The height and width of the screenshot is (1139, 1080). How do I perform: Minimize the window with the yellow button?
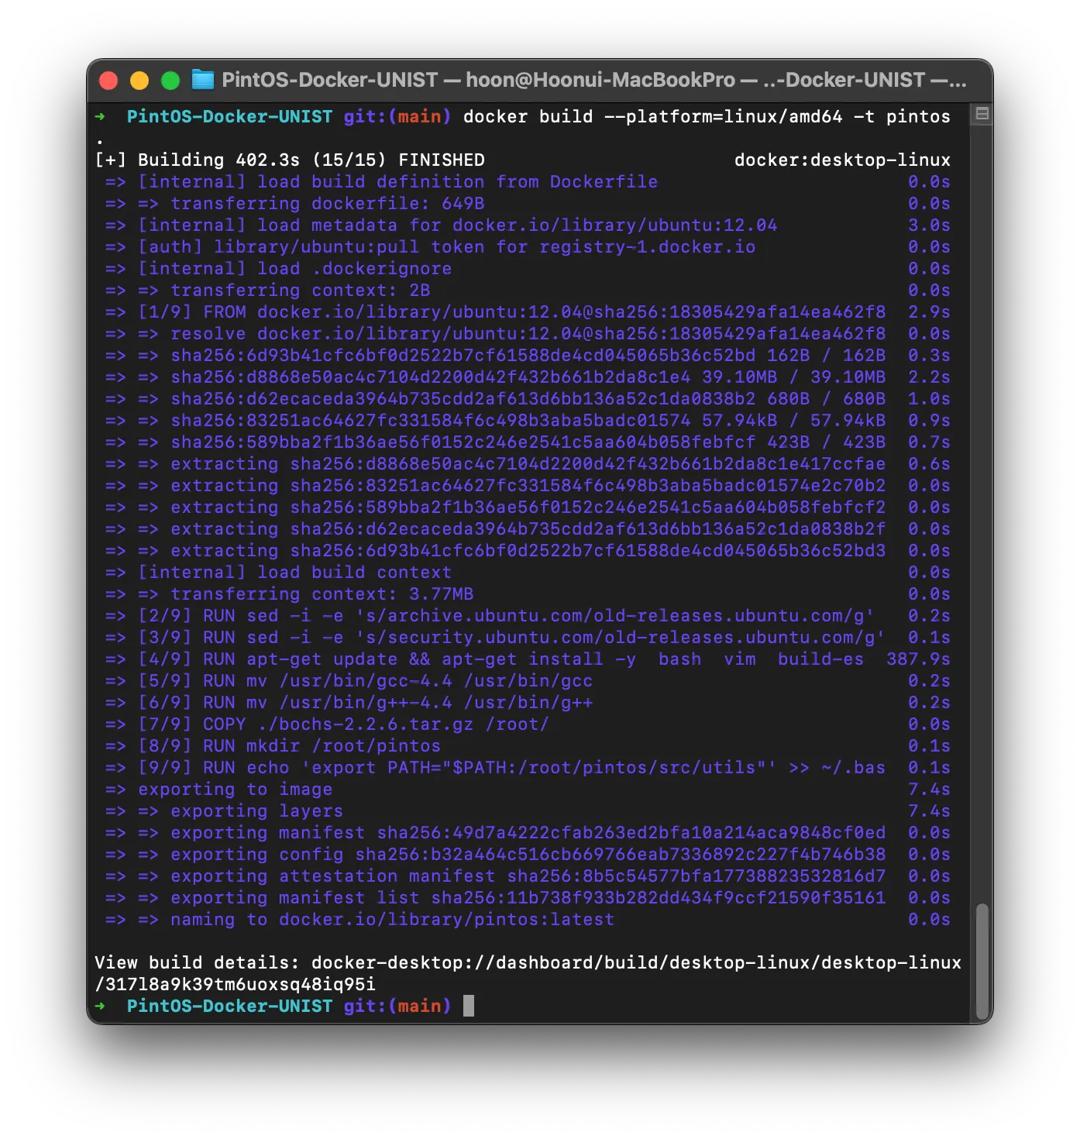[139, 81]
